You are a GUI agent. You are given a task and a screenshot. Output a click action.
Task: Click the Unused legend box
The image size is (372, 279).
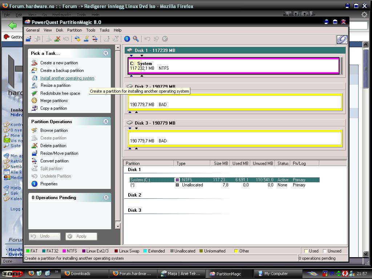[325, 251]
